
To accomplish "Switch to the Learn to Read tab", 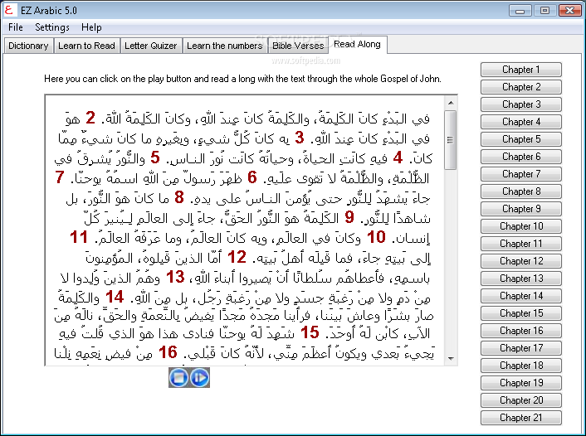I will point(86,46).
